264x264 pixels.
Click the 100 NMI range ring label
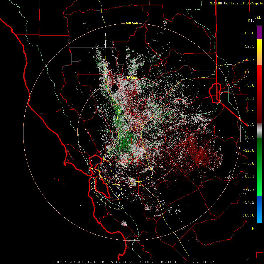pos(132,23)
